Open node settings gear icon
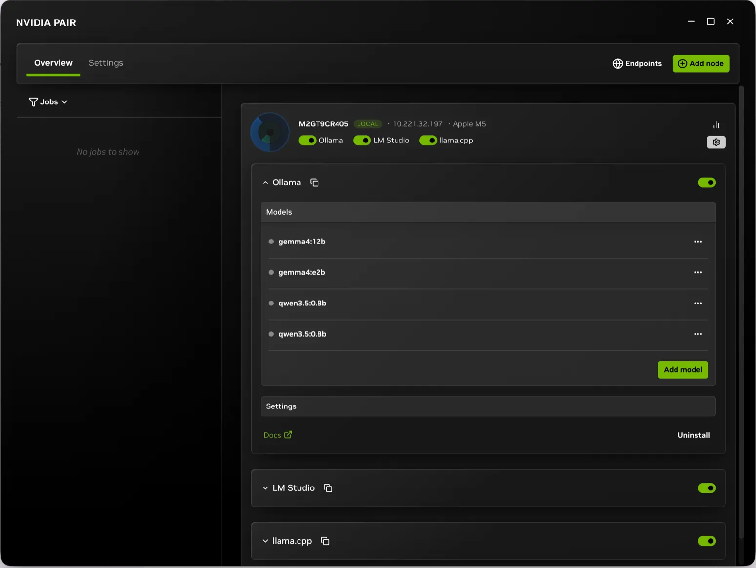 coord(716,142)
